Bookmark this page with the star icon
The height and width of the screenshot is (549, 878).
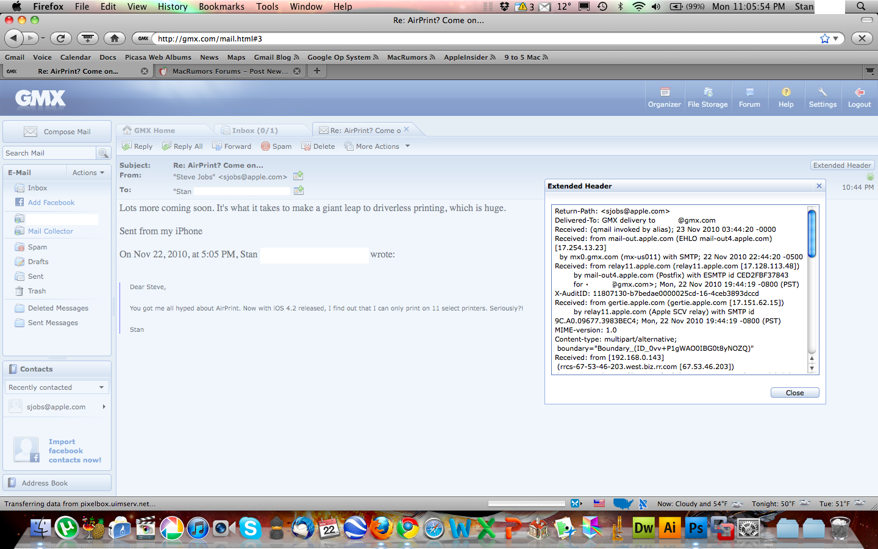[x=825, y=38]
